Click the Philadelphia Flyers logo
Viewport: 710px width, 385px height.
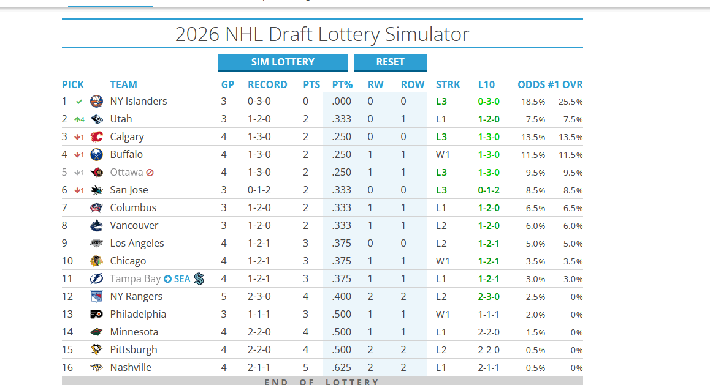coord(96,315)
